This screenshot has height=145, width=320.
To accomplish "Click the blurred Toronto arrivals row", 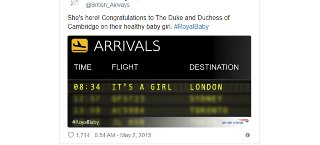I will point(159,111).
